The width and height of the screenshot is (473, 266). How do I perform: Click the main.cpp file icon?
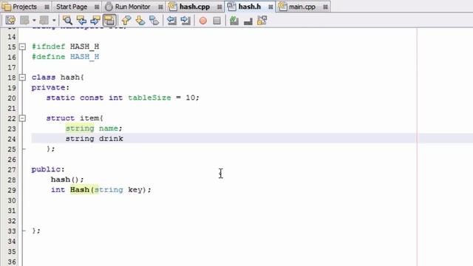click(282, 7)
